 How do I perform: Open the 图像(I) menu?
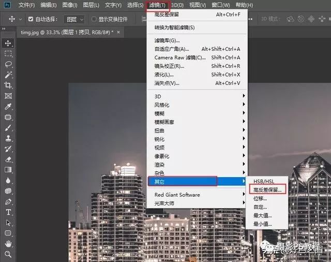coord(70,5)
